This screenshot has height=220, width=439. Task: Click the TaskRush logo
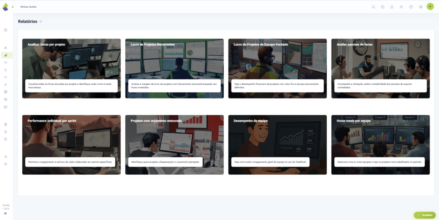pos(5,7)
